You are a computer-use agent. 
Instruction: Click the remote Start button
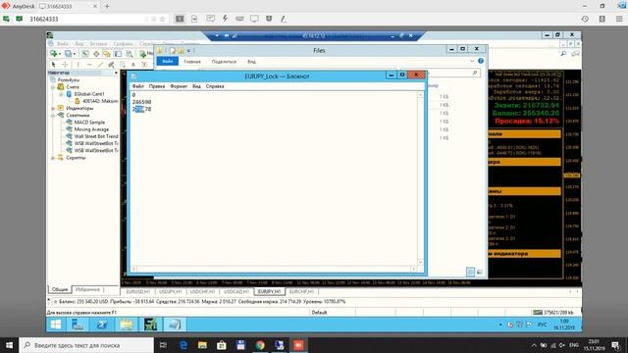tap(56, 325)
